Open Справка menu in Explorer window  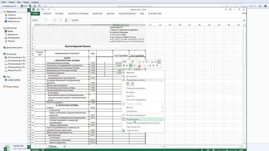35,2
